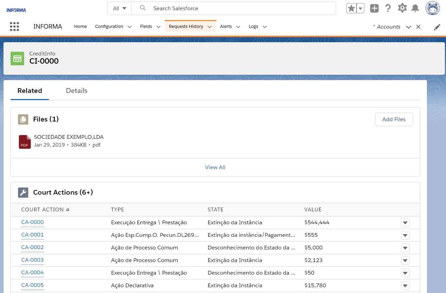Open row actions dropdown for CA-0000
Viewport: 446px width, 293px height.
405,223
